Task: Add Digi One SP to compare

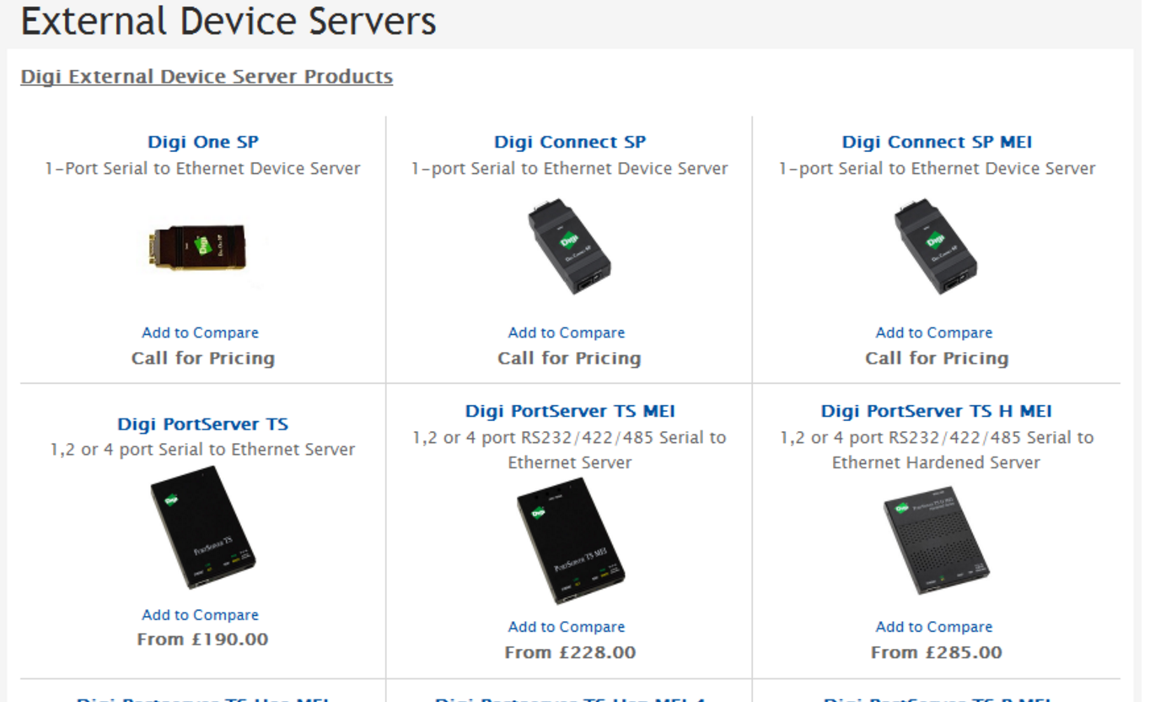Action: coord(200,332)
